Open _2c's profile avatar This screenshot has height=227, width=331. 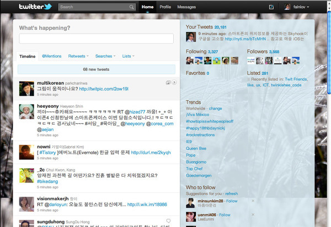point(26,175)
